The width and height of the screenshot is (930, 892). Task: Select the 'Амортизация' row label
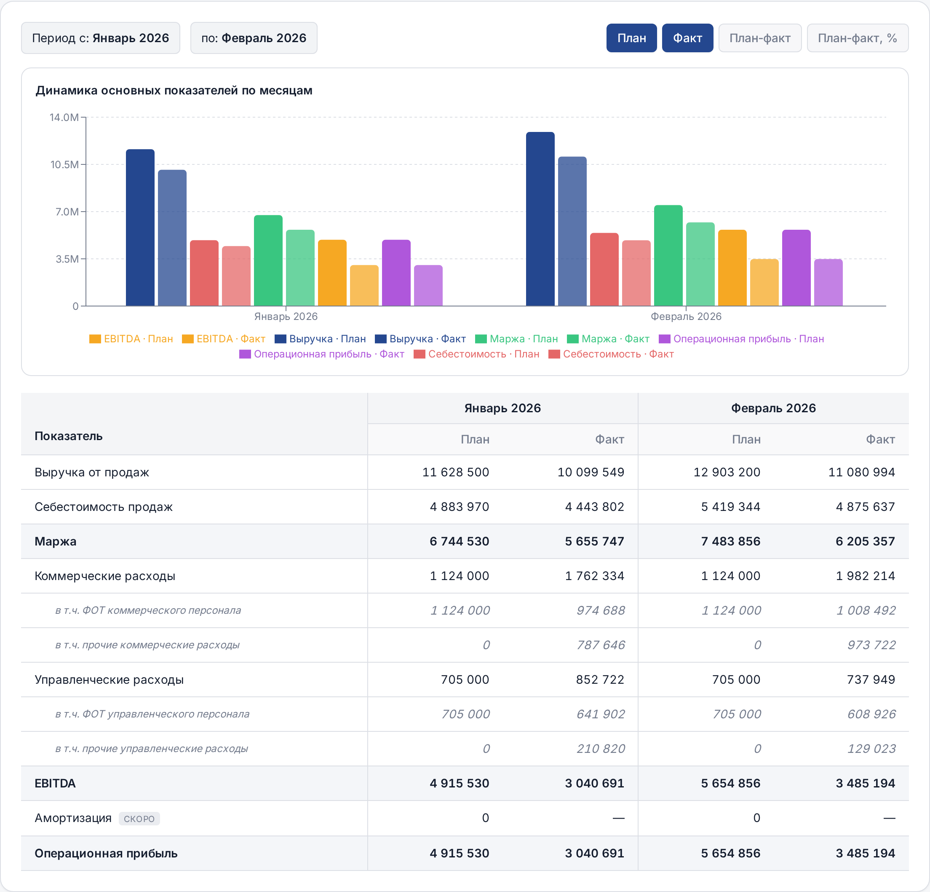pos(73,818)
